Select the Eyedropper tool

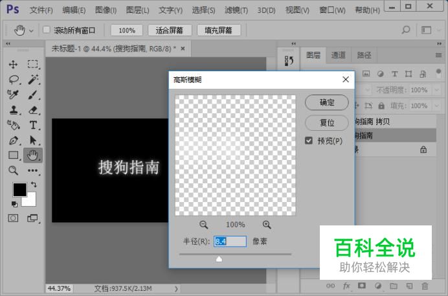tap(13, 95)
